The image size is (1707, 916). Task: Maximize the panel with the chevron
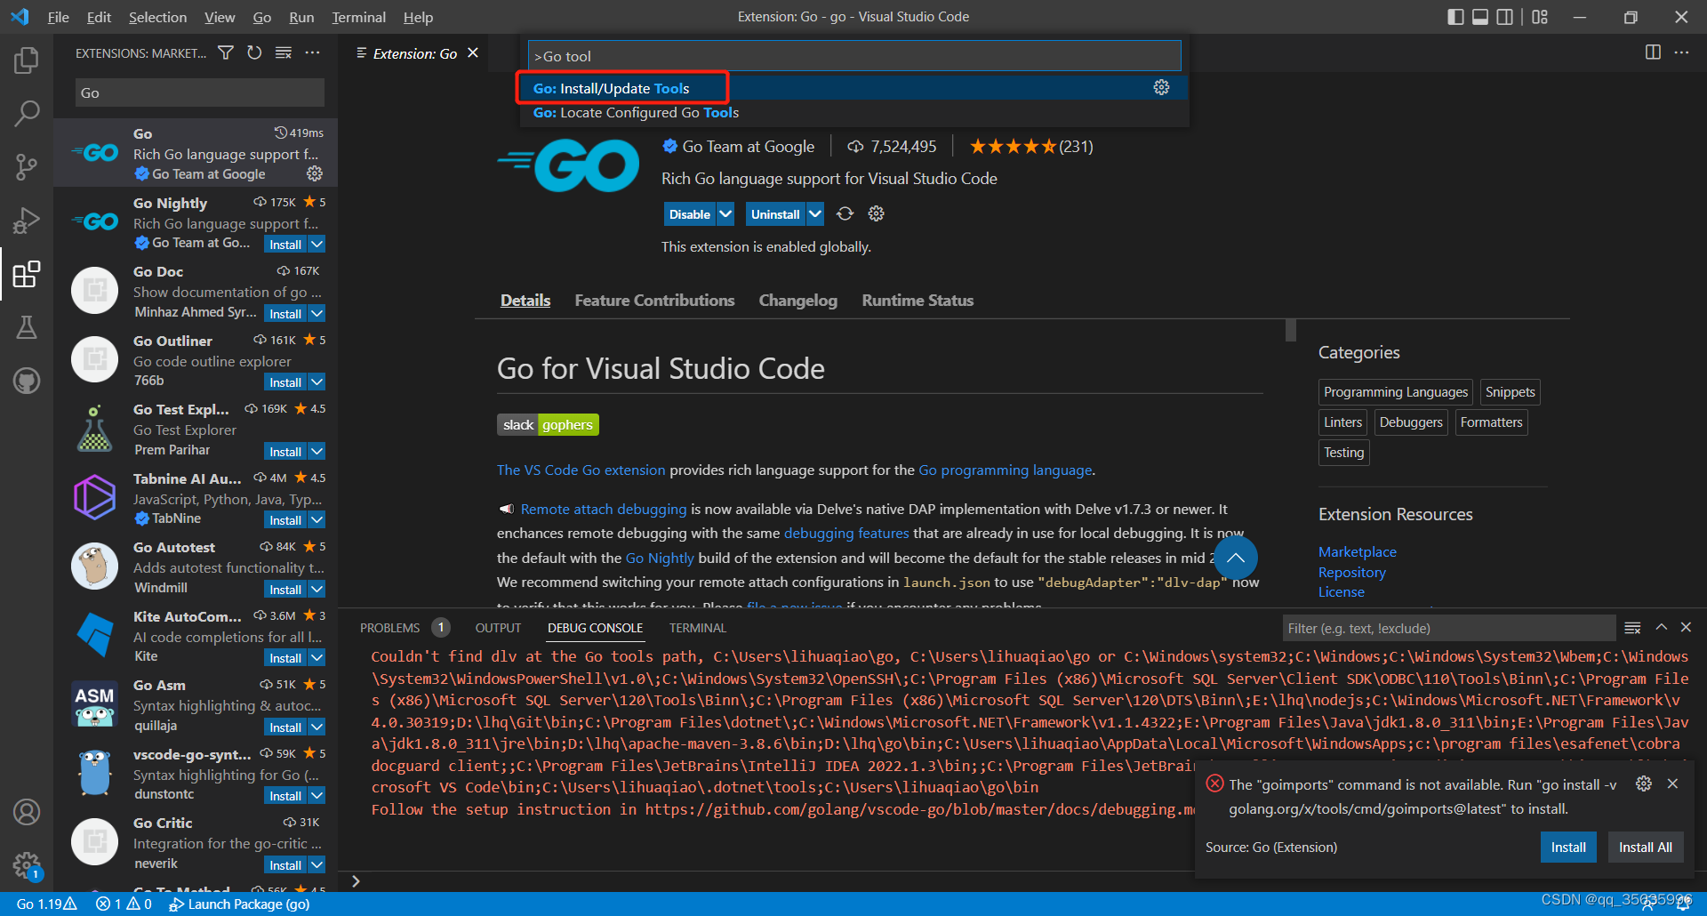[x=1661, y=628]
